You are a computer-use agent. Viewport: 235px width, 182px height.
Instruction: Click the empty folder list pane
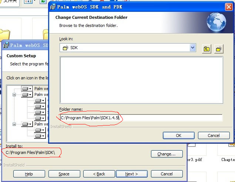point(141,80)
